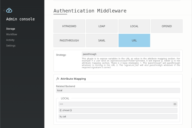Open the Storage section in sidebar
Viewport: 192px width, 128px height.
coord(10,29)
